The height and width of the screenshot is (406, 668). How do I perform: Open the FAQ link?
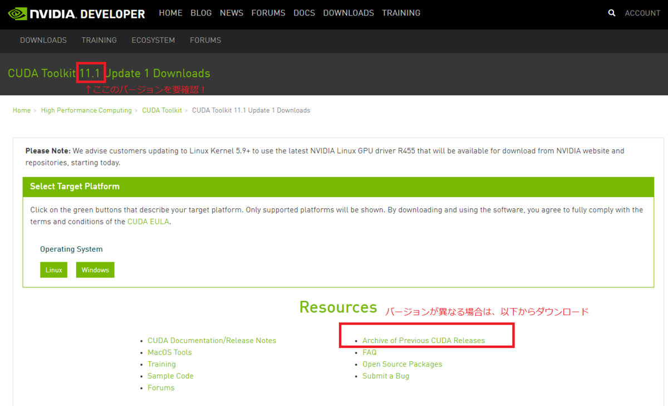click(370, 352)
